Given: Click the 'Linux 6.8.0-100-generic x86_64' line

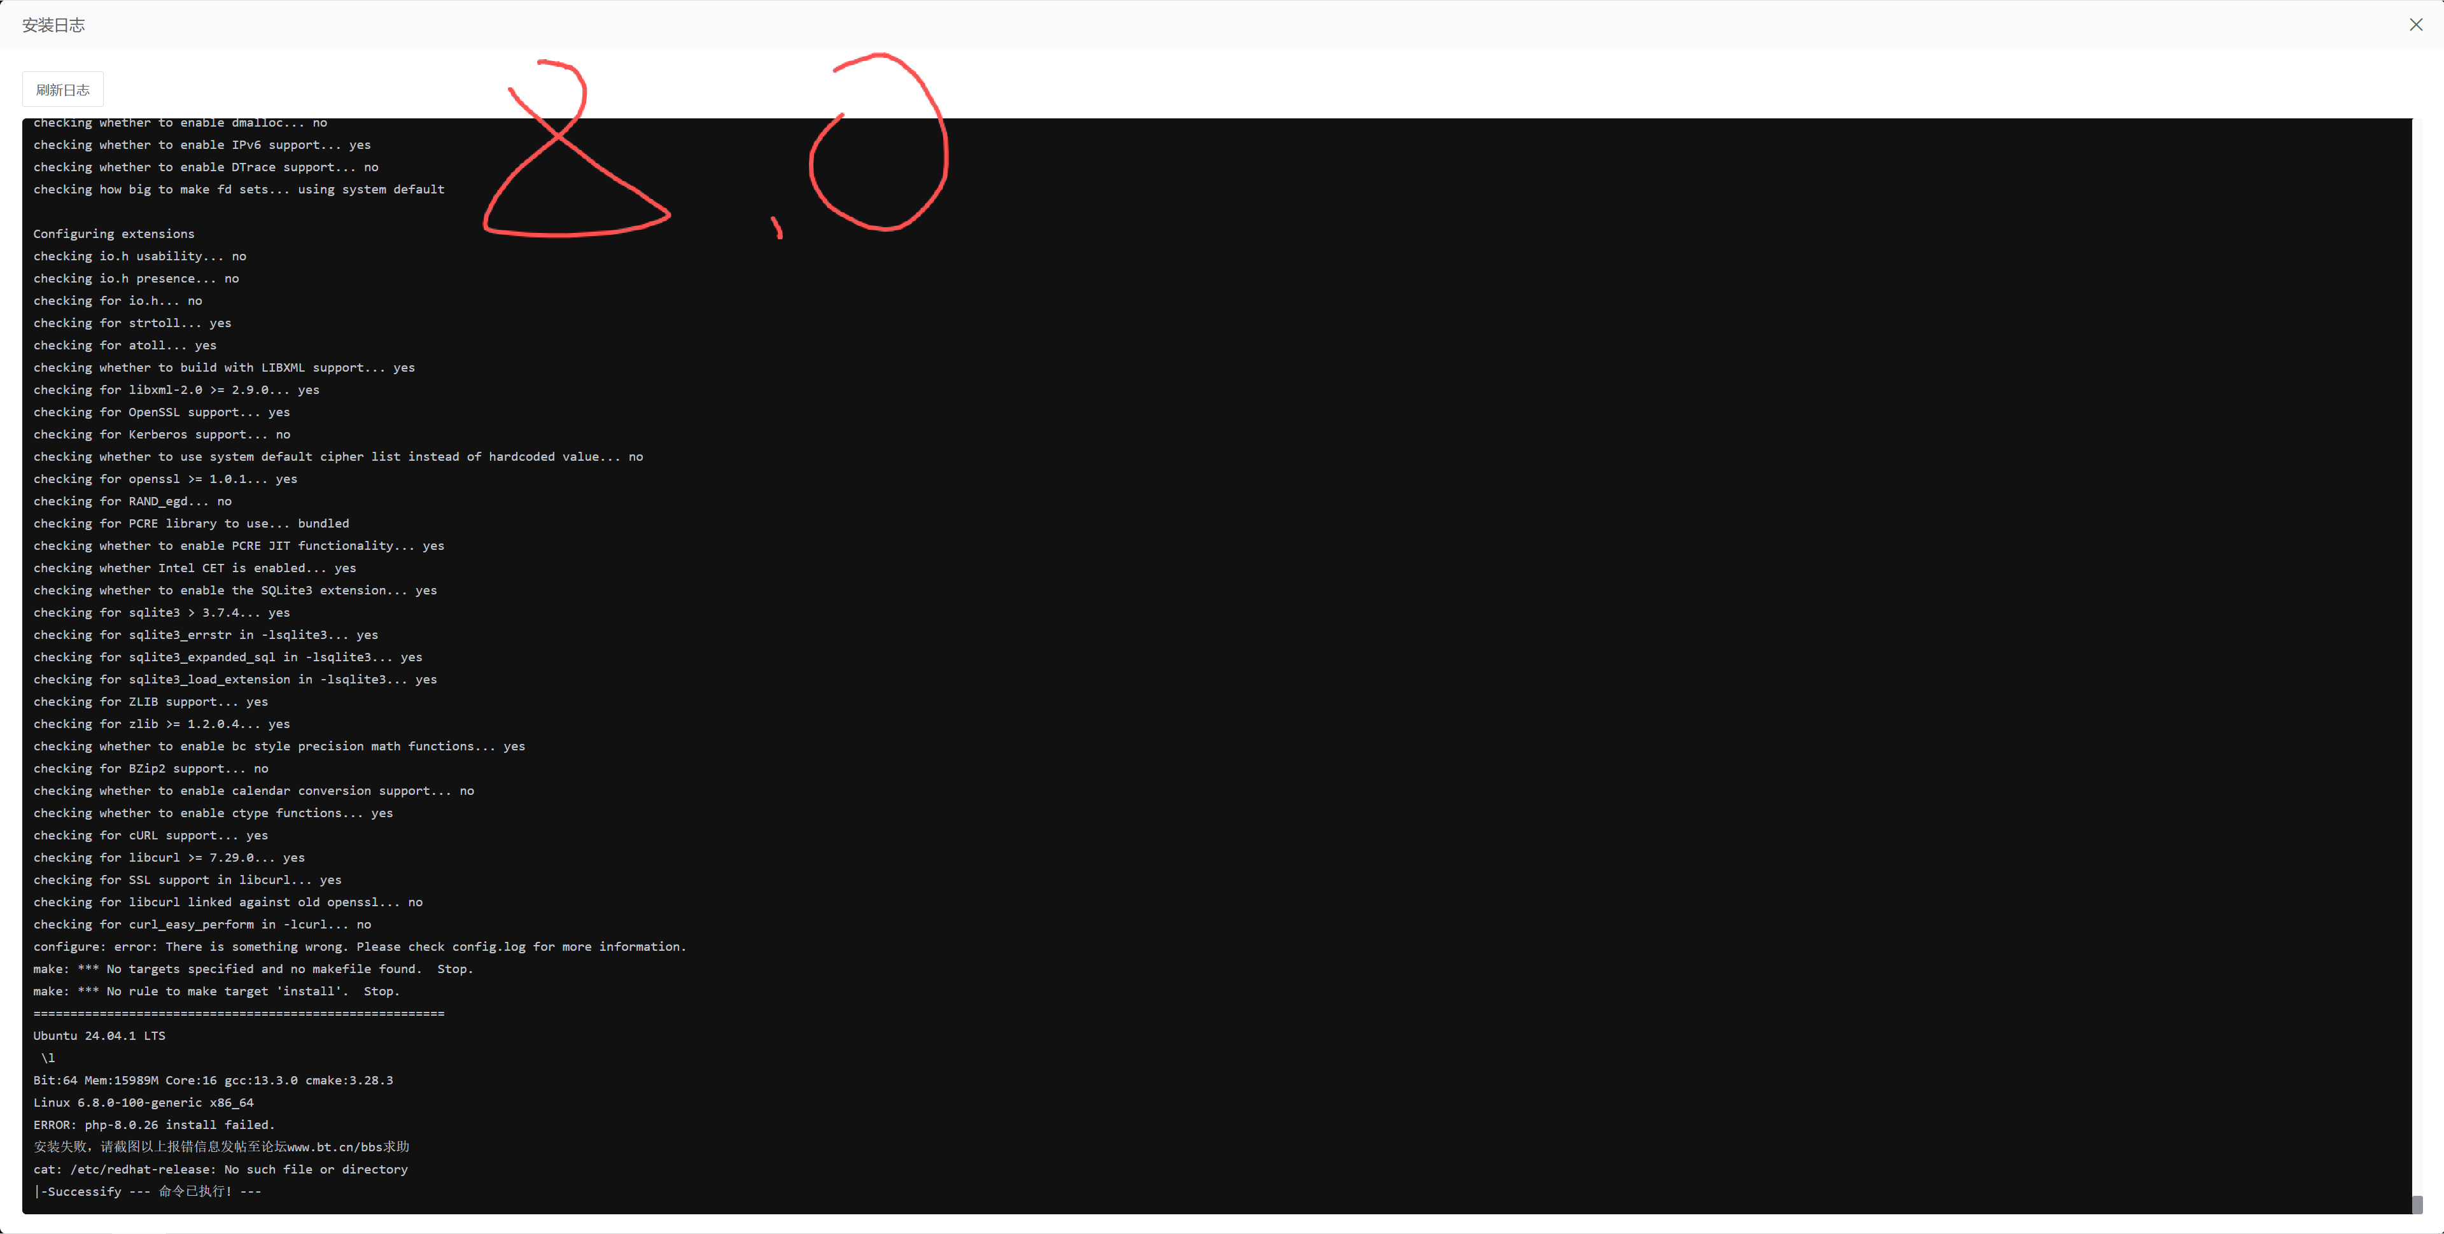Looking at the screenshot, I should (143, 1102).
